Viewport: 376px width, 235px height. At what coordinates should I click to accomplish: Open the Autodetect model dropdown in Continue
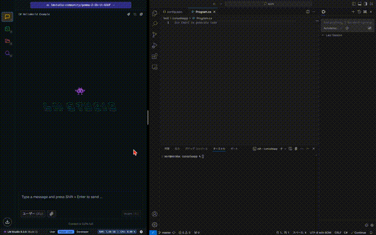click(x=333, y=28)
